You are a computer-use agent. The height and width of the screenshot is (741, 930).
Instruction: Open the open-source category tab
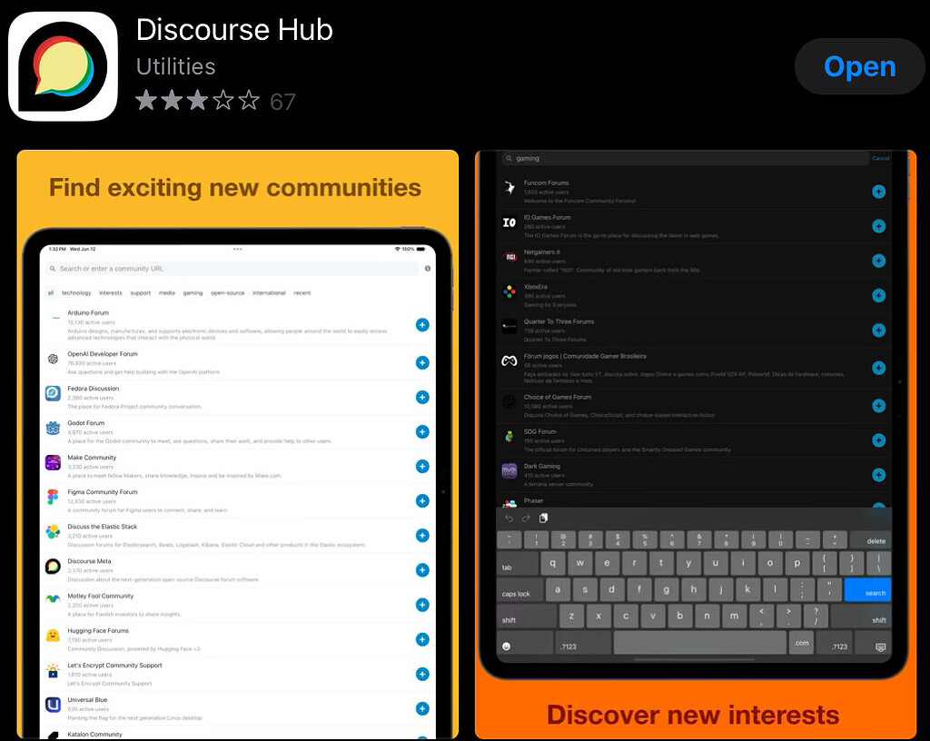[x=227, y=292]
